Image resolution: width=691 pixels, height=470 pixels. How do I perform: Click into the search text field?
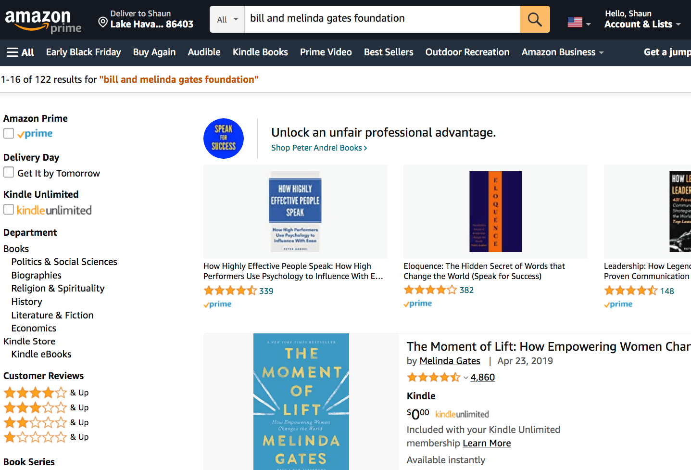pyautogui.click(x=382, y=19)
